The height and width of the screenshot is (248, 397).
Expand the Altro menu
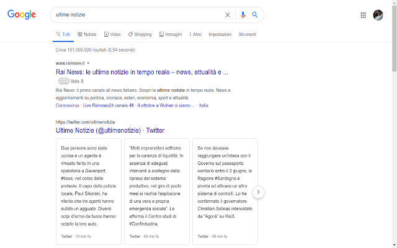click(195, 35)
